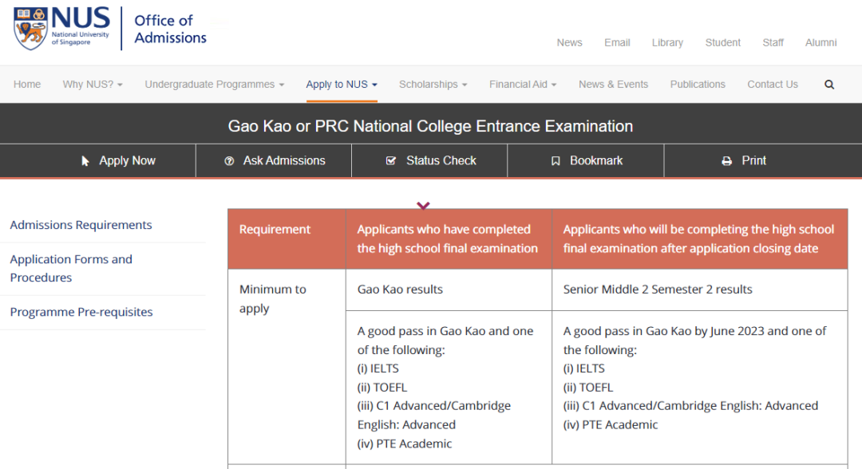Click the cursor icon beside Apply Now
This screenshot has height=469, width=862.
(85, 161)
